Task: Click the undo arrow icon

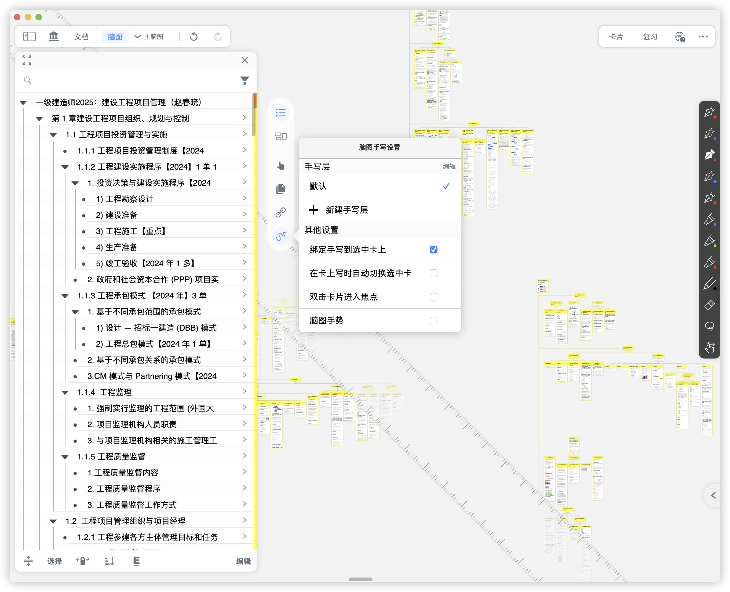Action: [194, 36]
